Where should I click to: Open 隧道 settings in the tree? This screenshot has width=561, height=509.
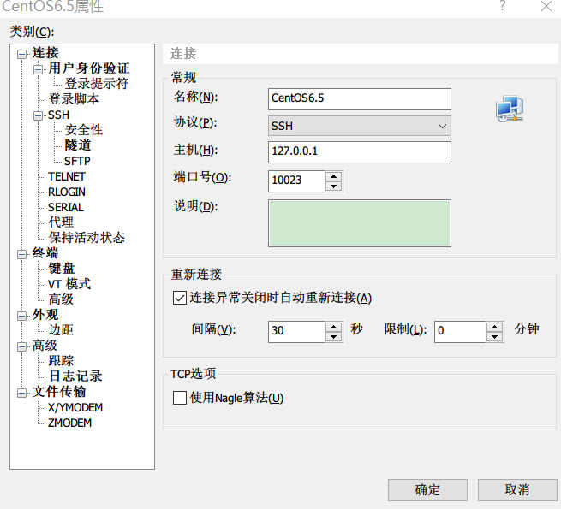coord(78,145)
